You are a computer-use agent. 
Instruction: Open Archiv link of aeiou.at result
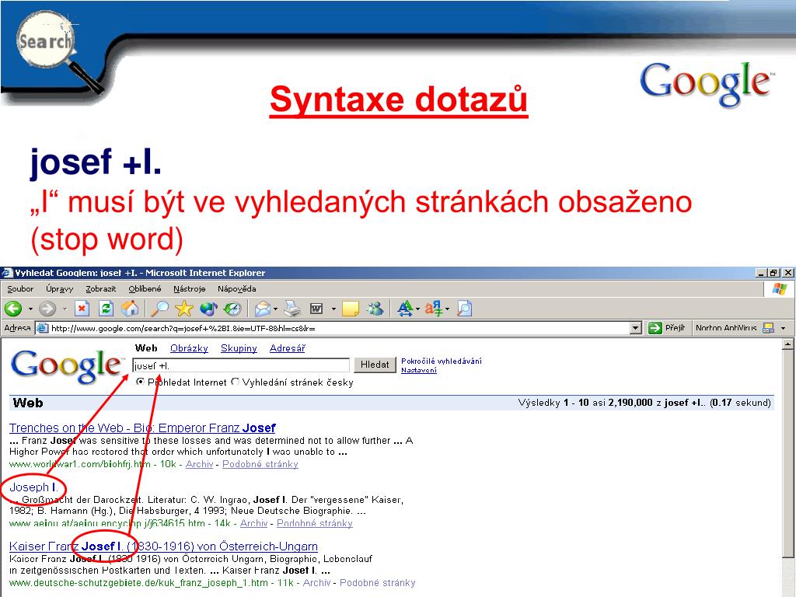click(x=253, y=523)
